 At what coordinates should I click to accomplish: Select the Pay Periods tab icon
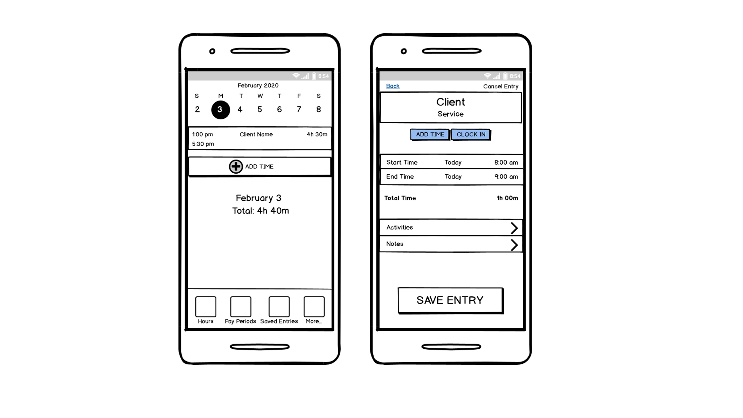pos(240,306)
